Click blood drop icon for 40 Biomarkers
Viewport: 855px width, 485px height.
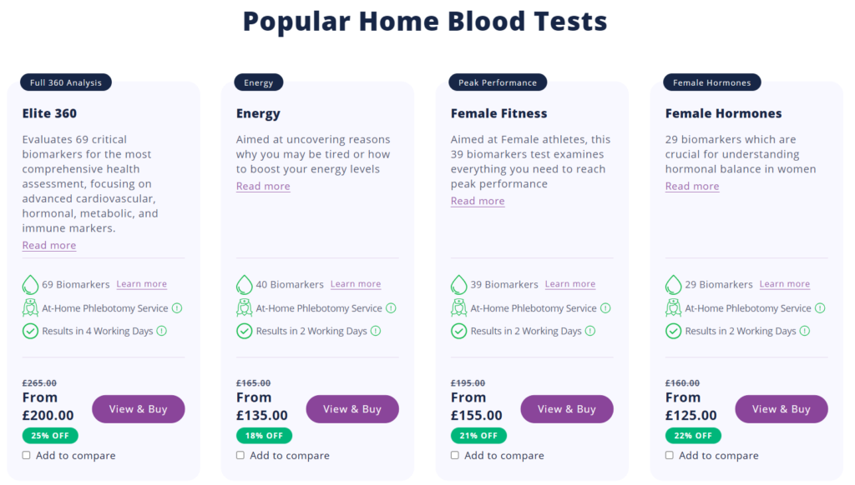[245, 284]
